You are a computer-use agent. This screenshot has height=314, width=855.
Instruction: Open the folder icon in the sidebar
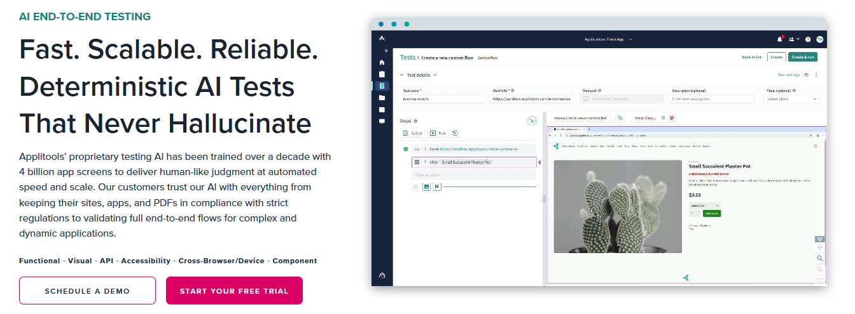click(x=382, y=98)
